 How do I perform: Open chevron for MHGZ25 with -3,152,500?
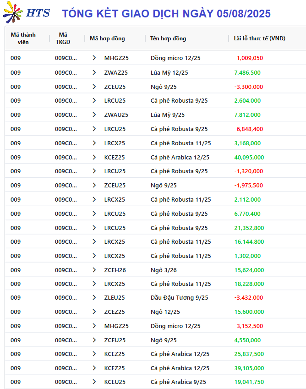pyautogui.click(x=94, y=326)
